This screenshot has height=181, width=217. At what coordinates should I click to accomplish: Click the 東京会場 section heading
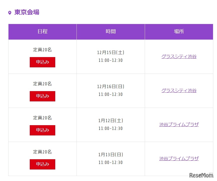[x=27, y=12]
